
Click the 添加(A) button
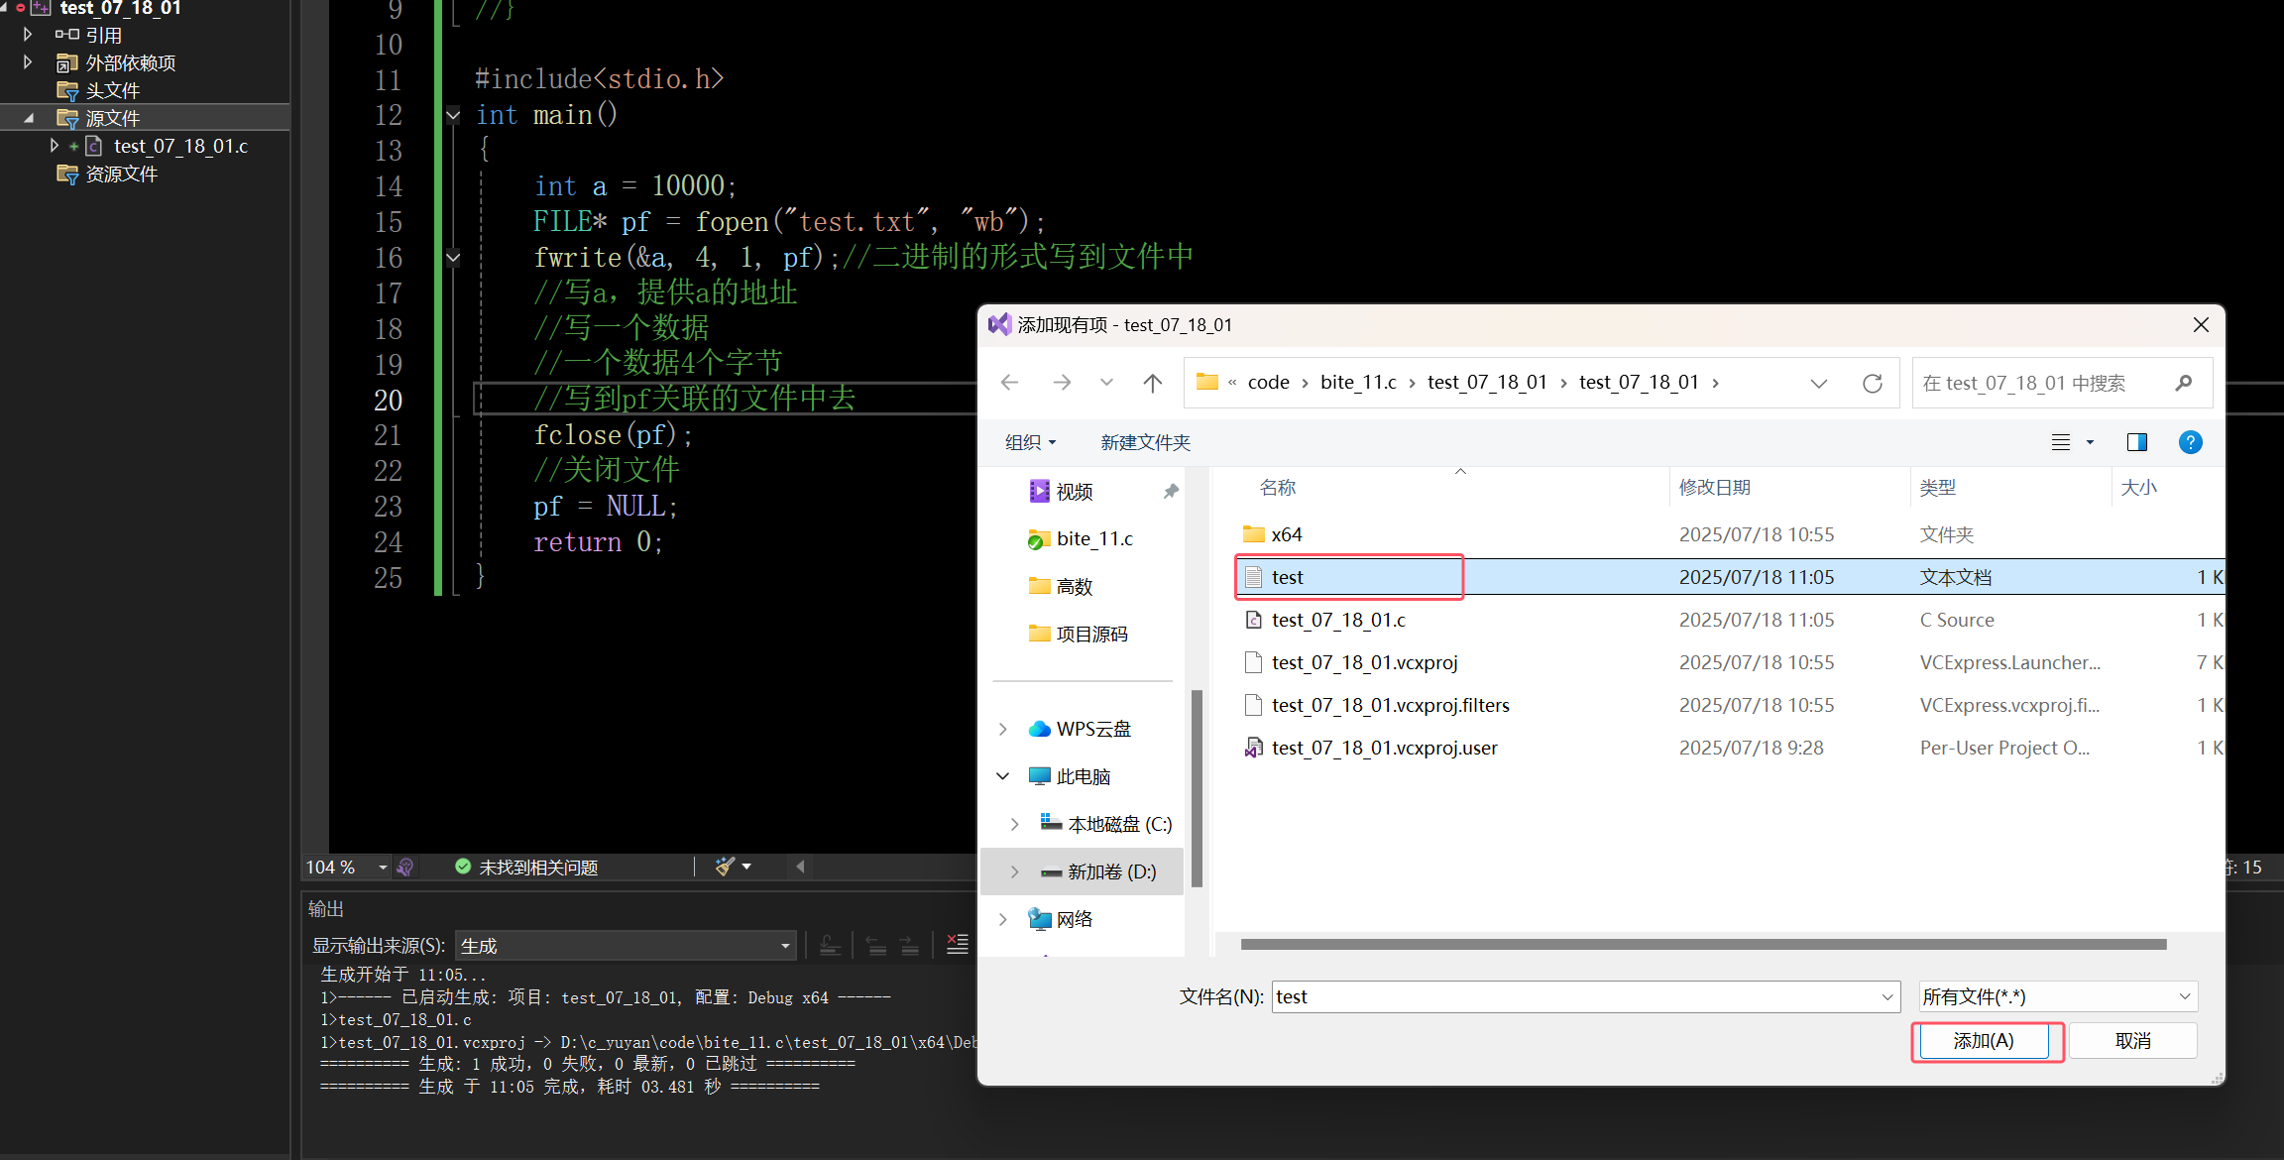pos(1983,1041)
